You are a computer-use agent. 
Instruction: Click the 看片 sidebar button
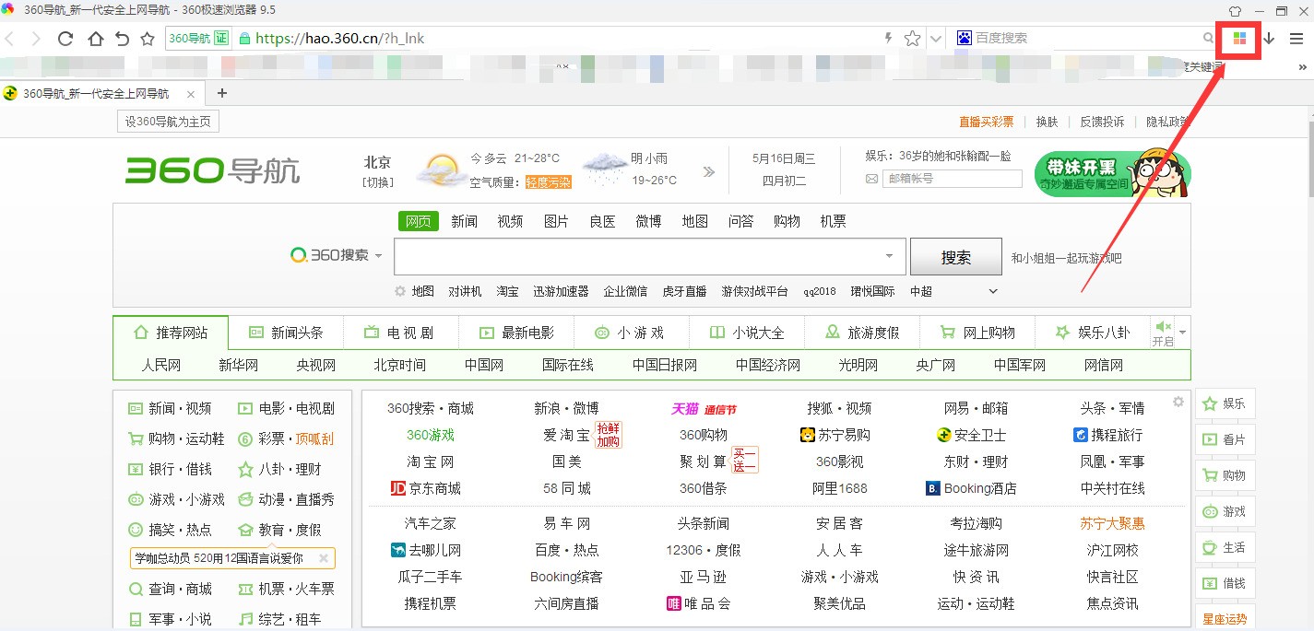(x=1225, y=439)
